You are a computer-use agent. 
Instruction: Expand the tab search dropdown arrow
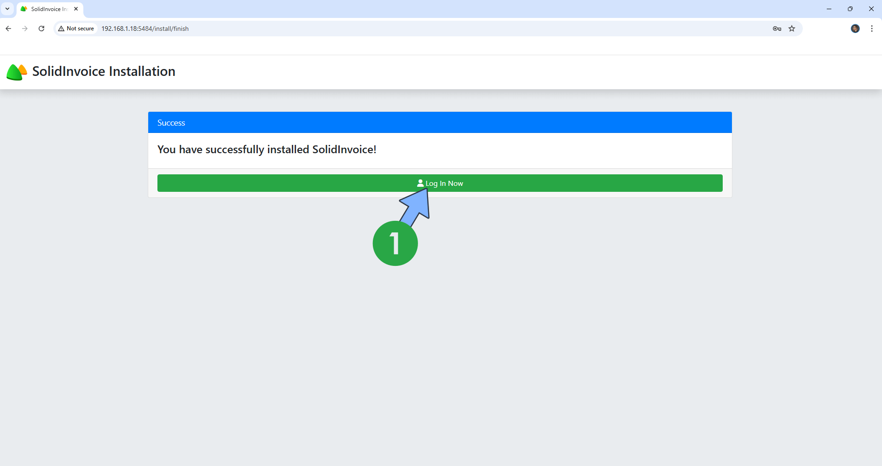click(x=7, y=9)
